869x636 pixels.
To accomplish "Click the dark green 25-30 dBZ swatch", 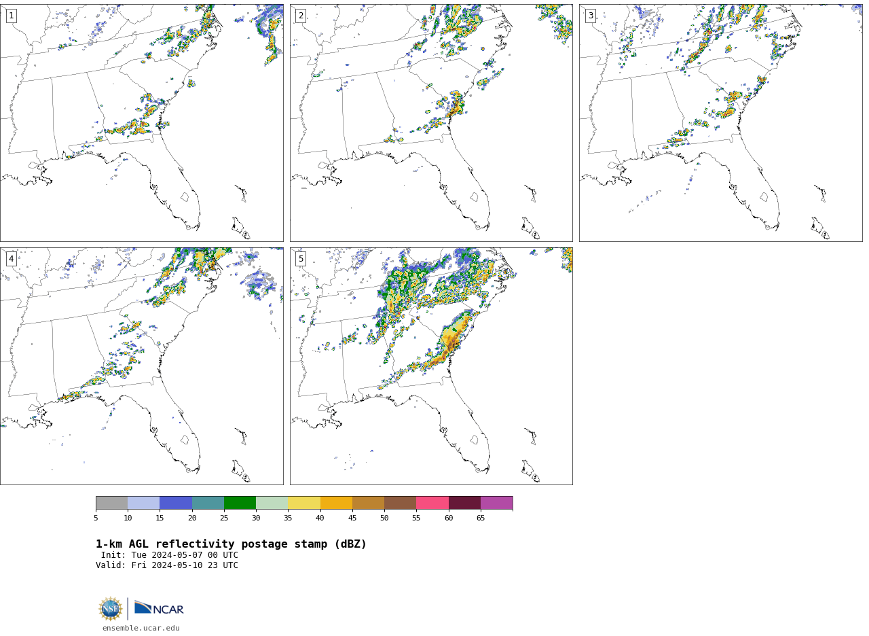I will 240,503.
